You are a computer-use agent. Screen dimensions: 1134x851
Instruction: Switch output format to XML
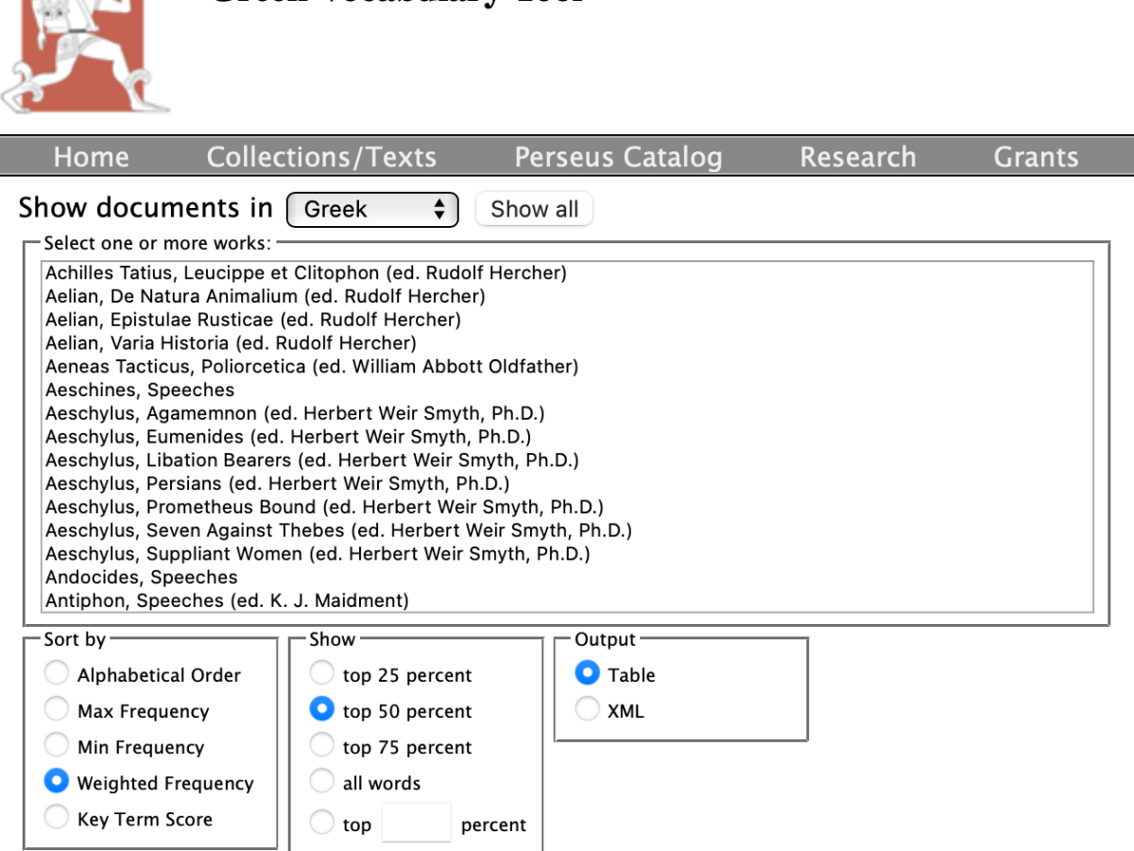[x=588, y=709]
